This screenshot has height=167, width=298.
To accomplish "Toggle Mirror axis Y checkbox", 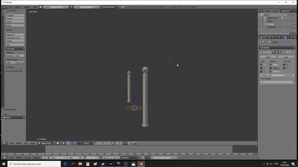I will tap(261, 68).
